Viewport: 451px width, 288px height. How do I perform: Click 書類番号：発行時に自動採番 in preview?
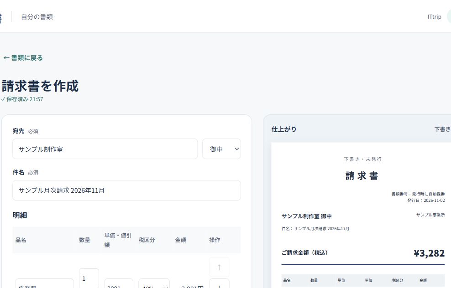(x=418, y=194)
